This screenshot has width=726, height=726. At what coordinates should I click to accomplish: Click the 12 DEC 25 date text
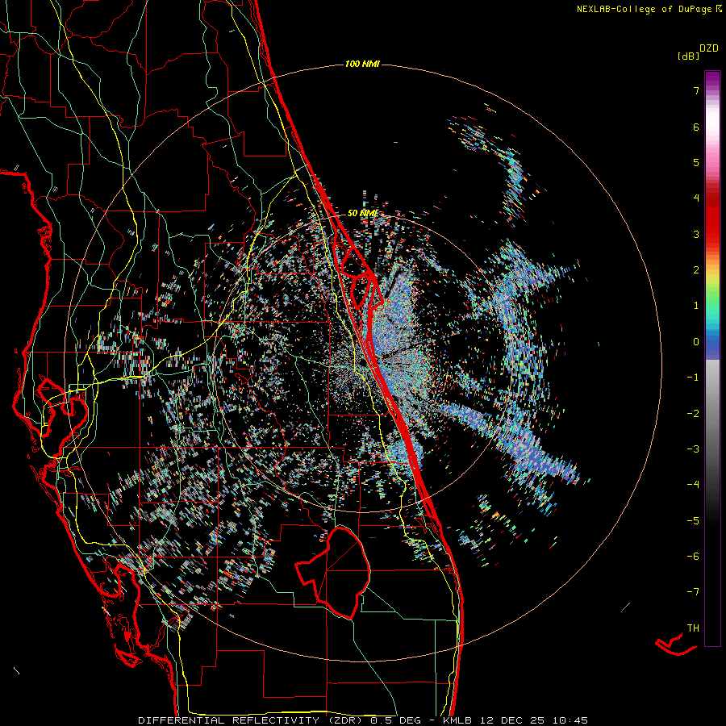(x=511, y=720)
